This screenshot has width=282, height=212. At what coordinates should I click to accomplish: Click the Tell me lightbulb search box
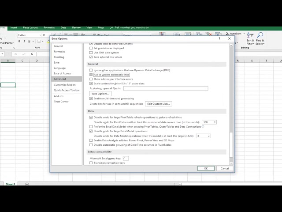click(x=129, y=27)
